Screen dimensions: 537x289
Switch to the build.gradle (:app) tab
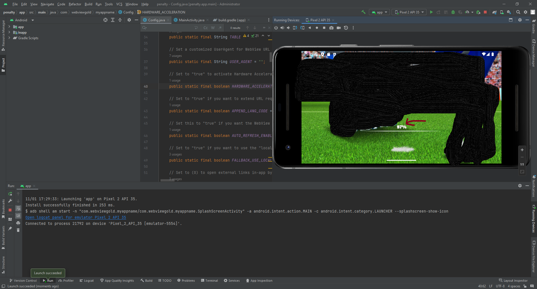232,20
